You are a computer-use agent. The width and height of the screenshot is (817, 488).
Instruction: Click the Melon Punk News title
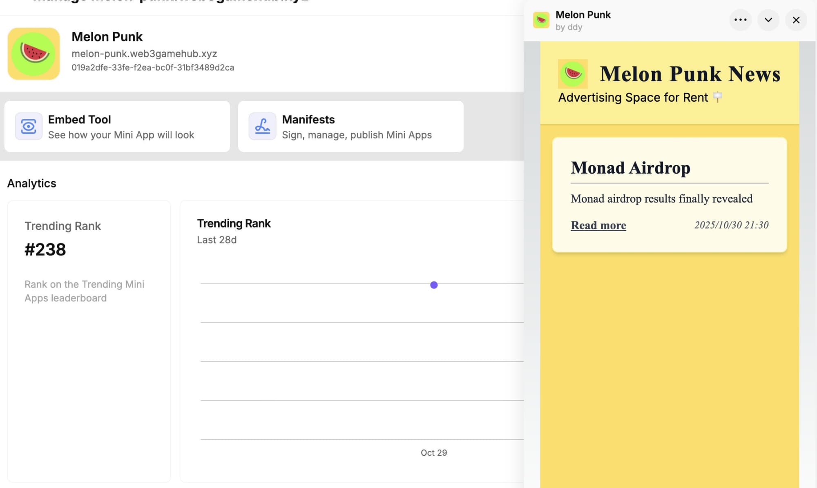[690, 74]
